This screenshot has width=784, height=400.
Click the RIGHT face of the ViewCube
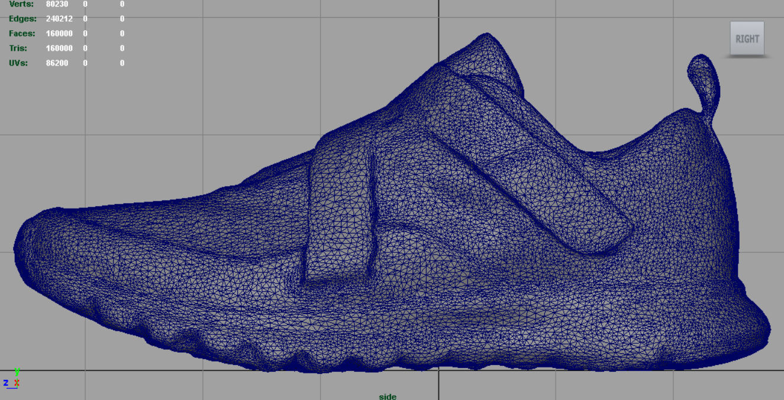pyautogui.click(x=747, y=38)
